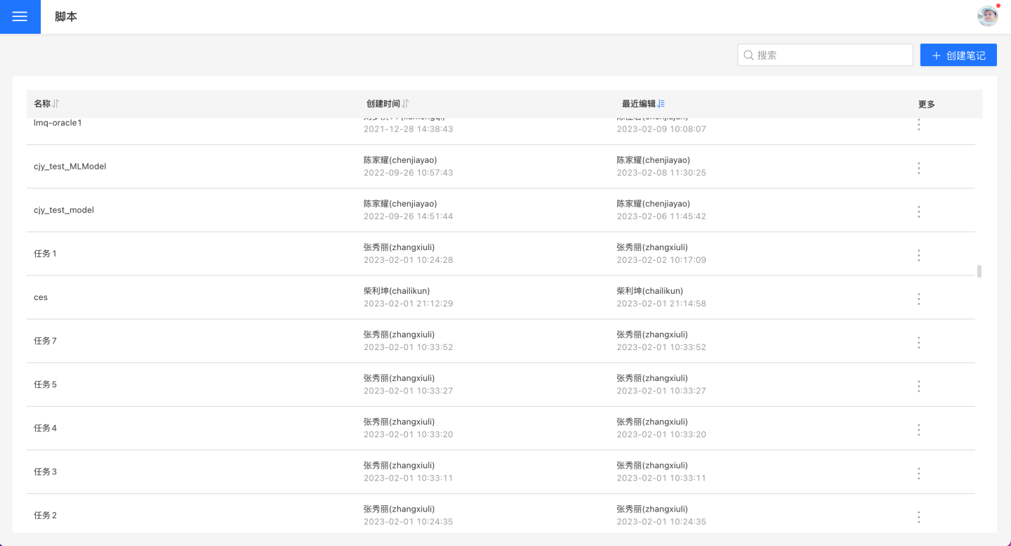Open the cjy_test_MLModel script
Screen dimensions: 1011x546
(70, 167)
